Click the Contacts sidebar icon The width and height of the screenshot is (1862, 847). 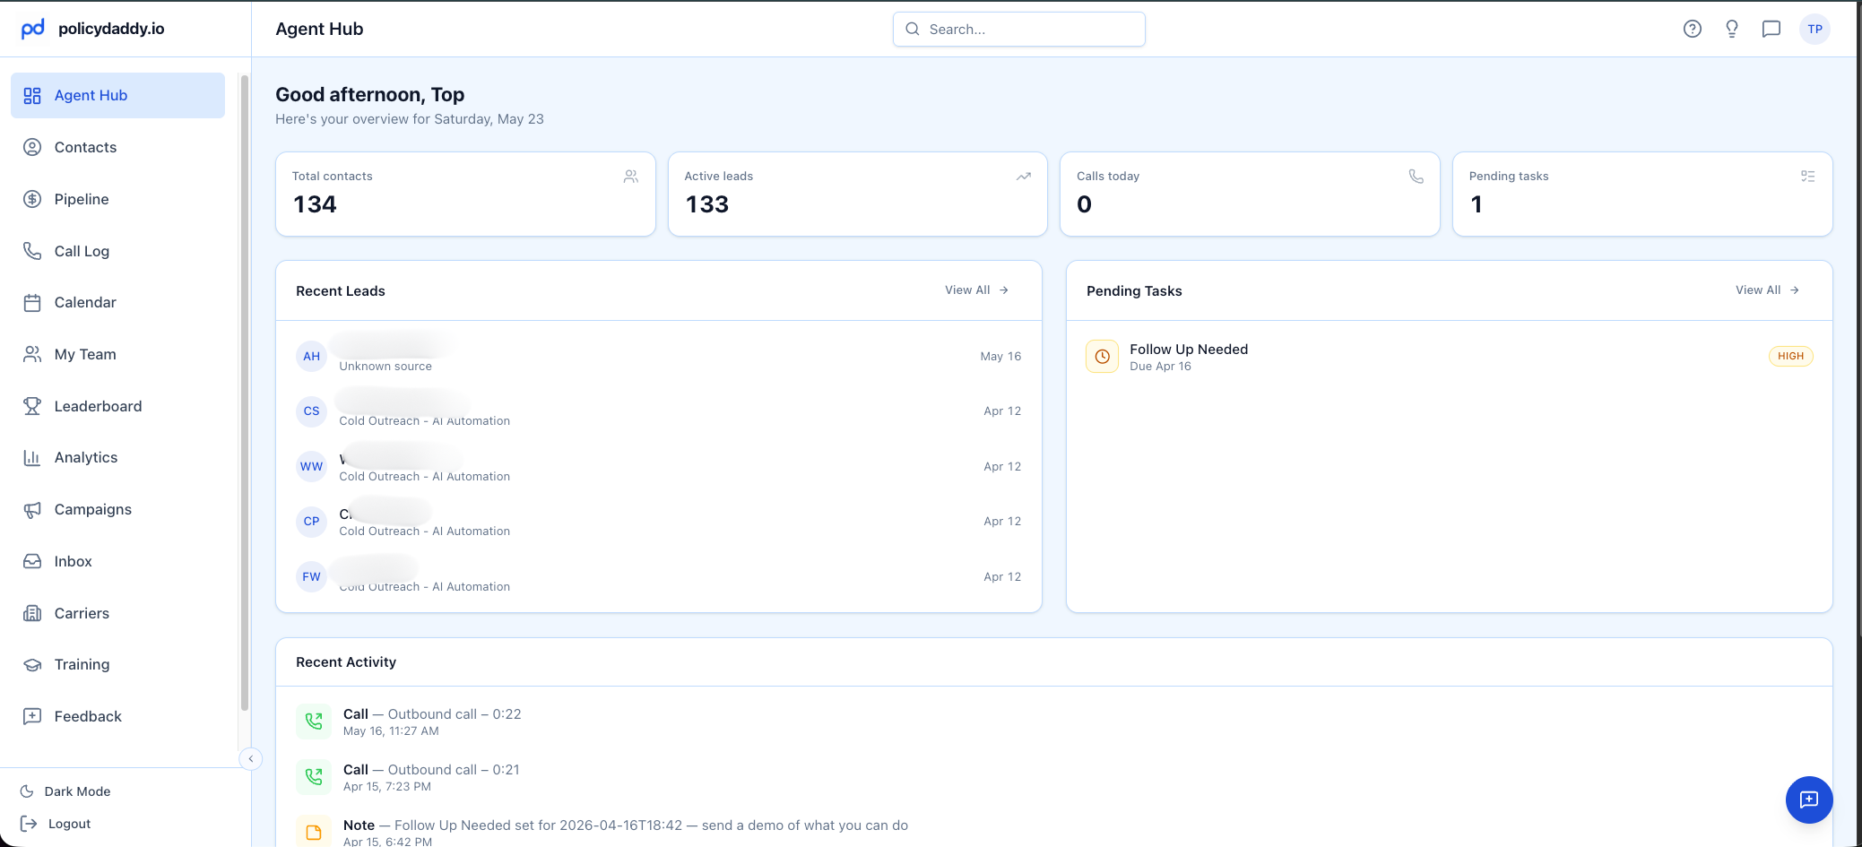coord(32,147)
